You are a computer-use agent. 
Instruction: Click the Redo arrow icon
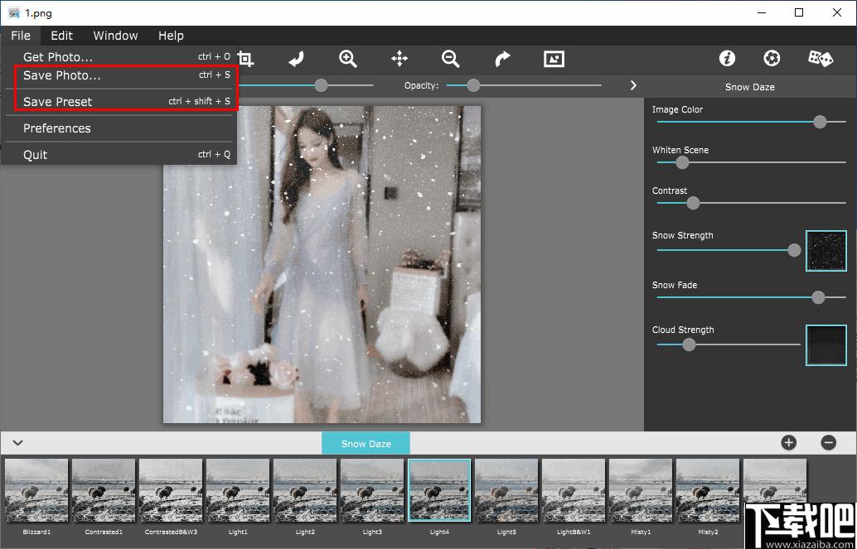[x=502, y=59]
